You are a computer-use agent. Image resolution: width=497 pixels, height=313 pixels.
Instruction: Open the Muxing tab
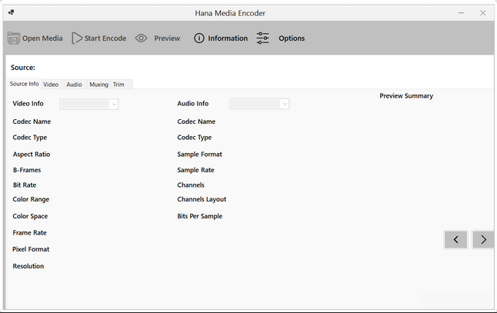coord(98,85)
